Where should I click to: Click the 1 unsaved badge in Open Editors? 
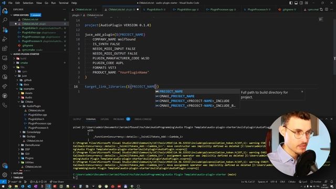36,15
